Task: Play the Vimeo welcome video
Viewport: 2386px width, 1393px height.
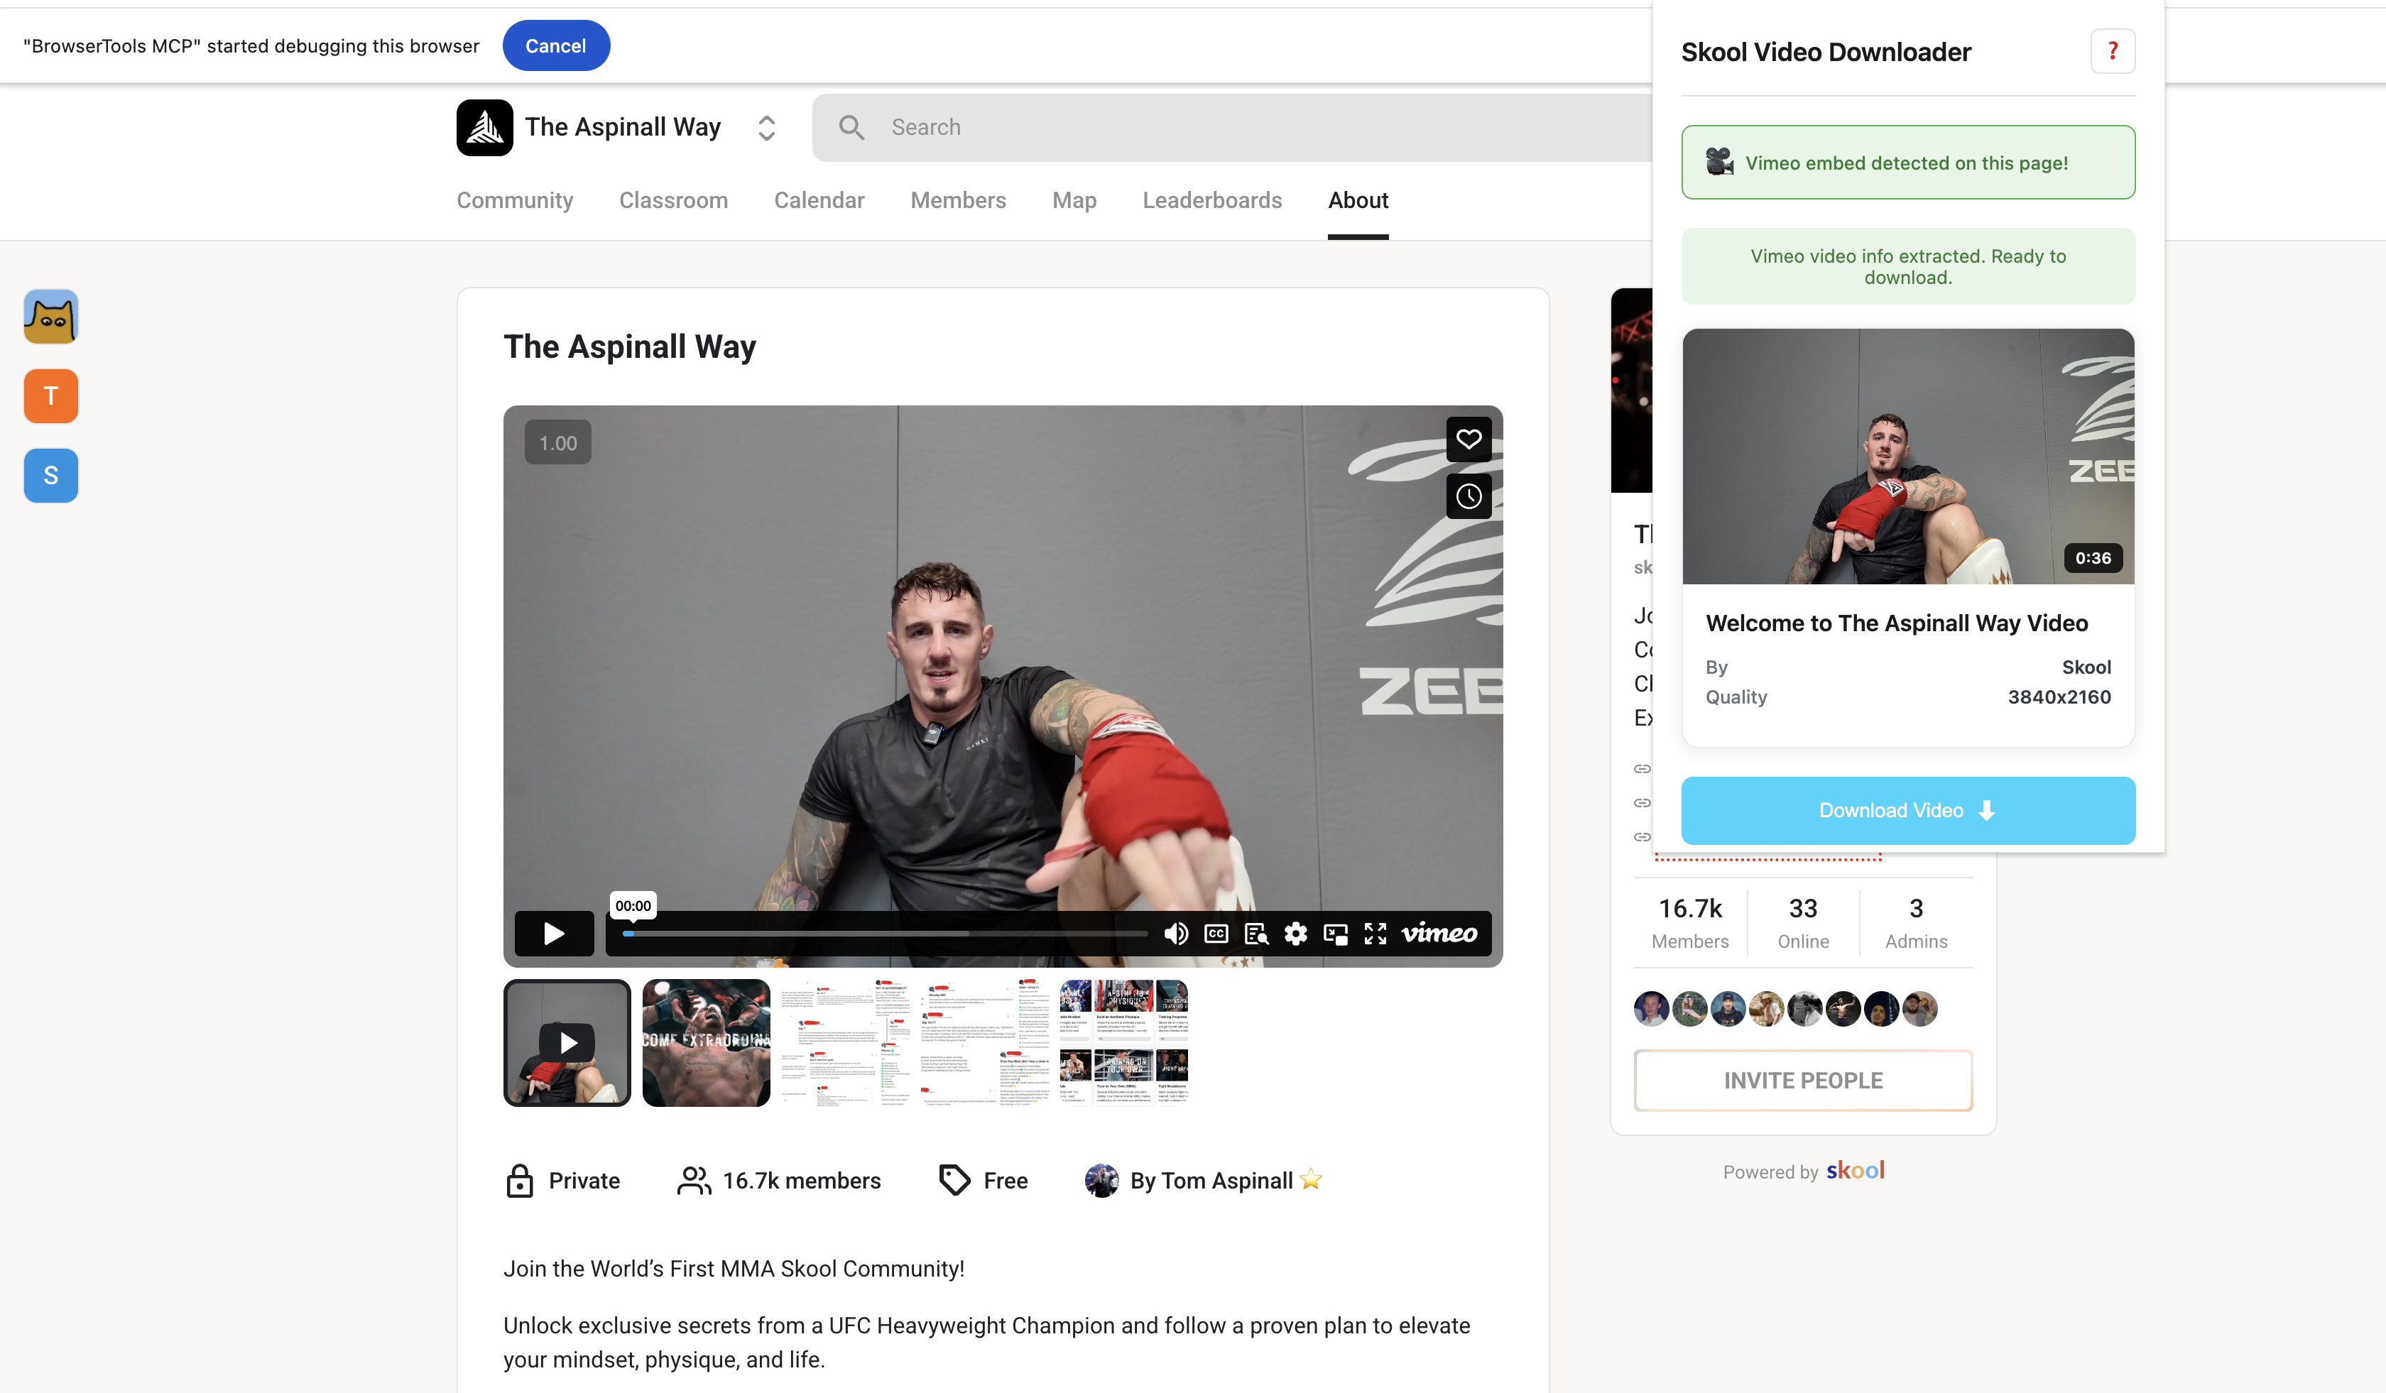Action: 554,934
